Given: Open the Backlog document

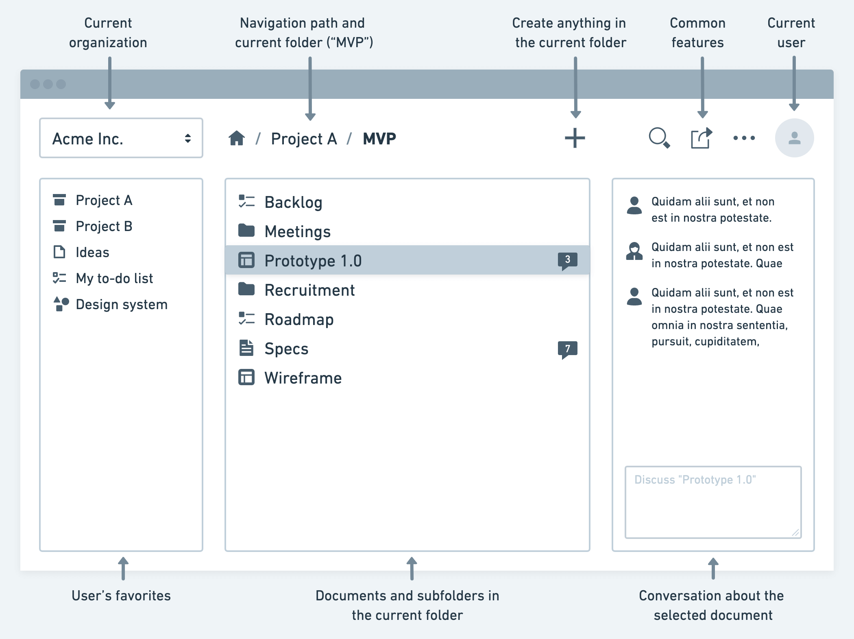Looking at the screenshot, I should pyautogui.click(x=293, y=203).
